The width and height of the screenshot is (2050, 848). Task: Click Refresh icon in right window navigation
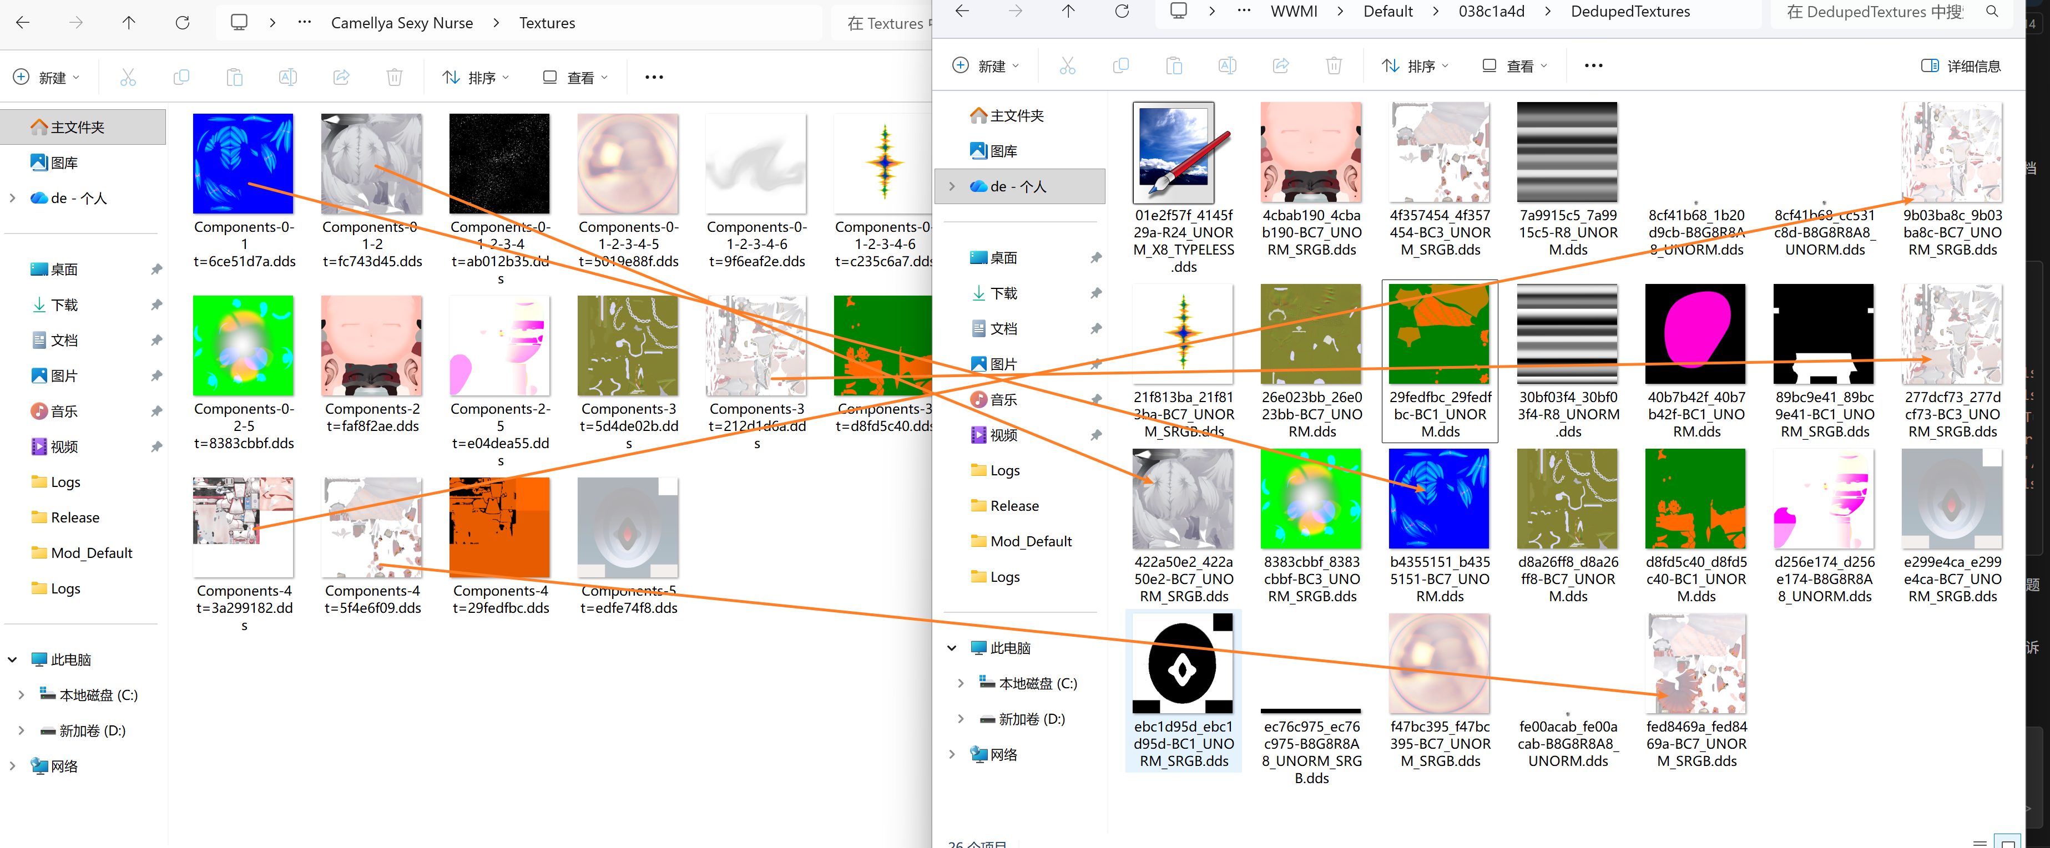tap(1122, 11)
